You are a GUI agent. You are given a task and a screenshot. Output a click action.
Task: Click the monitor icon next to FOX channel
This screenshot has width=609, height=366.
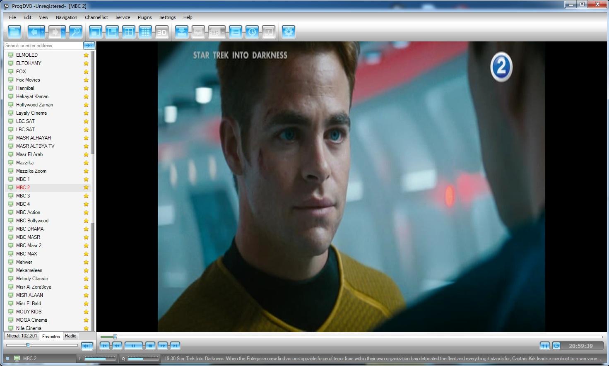11,72
